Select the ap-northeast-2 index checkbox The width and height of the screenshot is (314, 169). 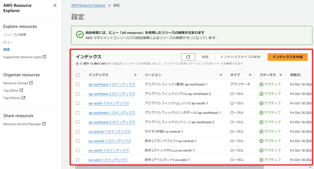[x=77, y=94]
